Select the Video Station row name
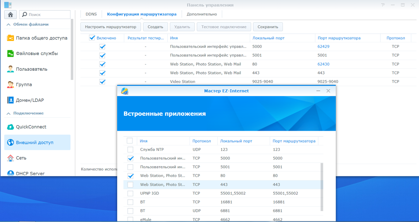The width and height of the screenshot is (419, 222). coord(183,81)
